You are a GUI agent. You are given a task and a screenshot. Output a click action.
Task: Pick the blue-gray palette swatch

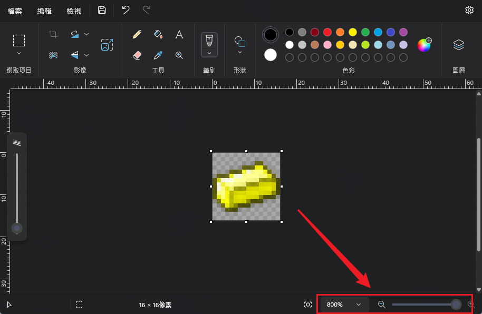coord(391,45)
